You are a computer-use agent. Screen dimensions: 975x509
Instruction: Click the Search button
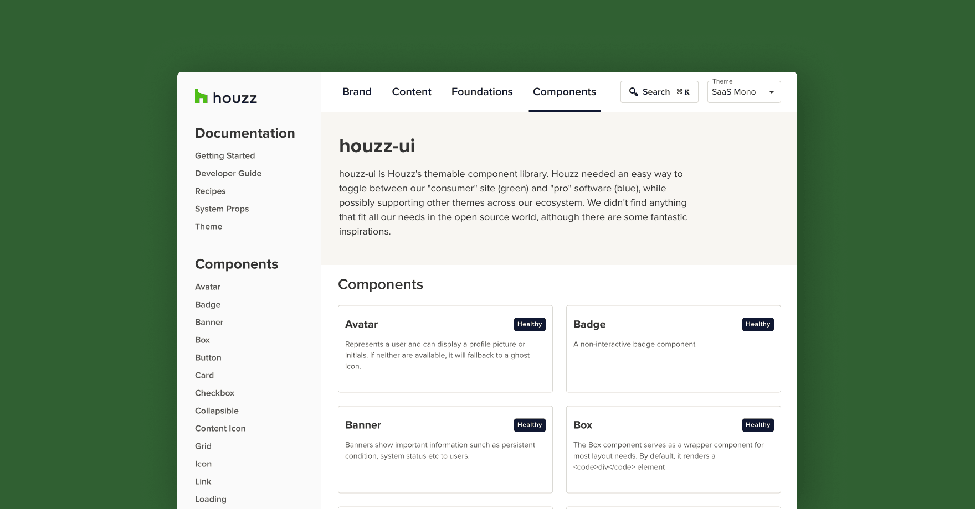coord(659,92)
